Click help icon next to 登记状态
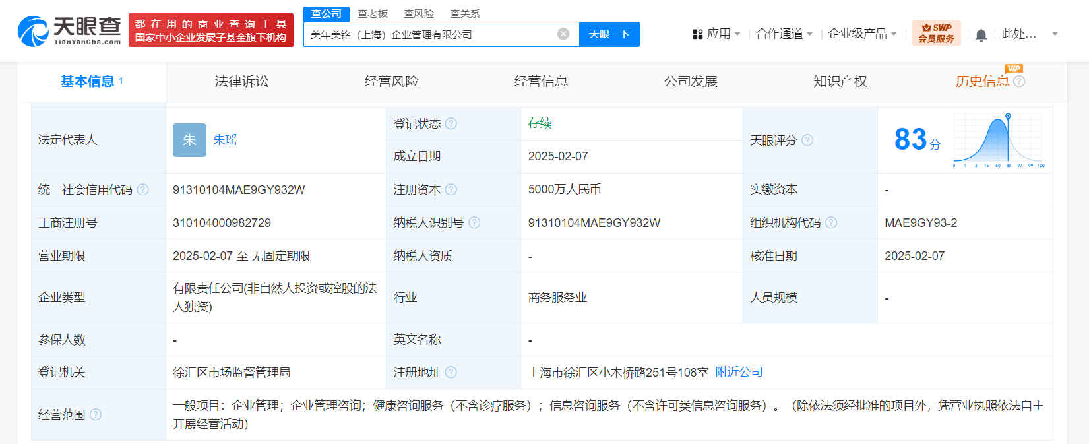Image resolution: width=1089 pixels, height=444 pixels. point(451,123)
